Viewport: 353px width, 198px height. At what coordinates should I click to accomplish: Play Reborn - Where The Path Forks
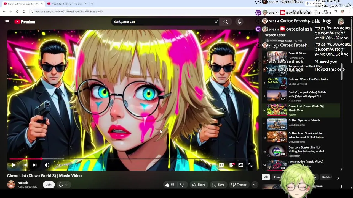(301, 83)
